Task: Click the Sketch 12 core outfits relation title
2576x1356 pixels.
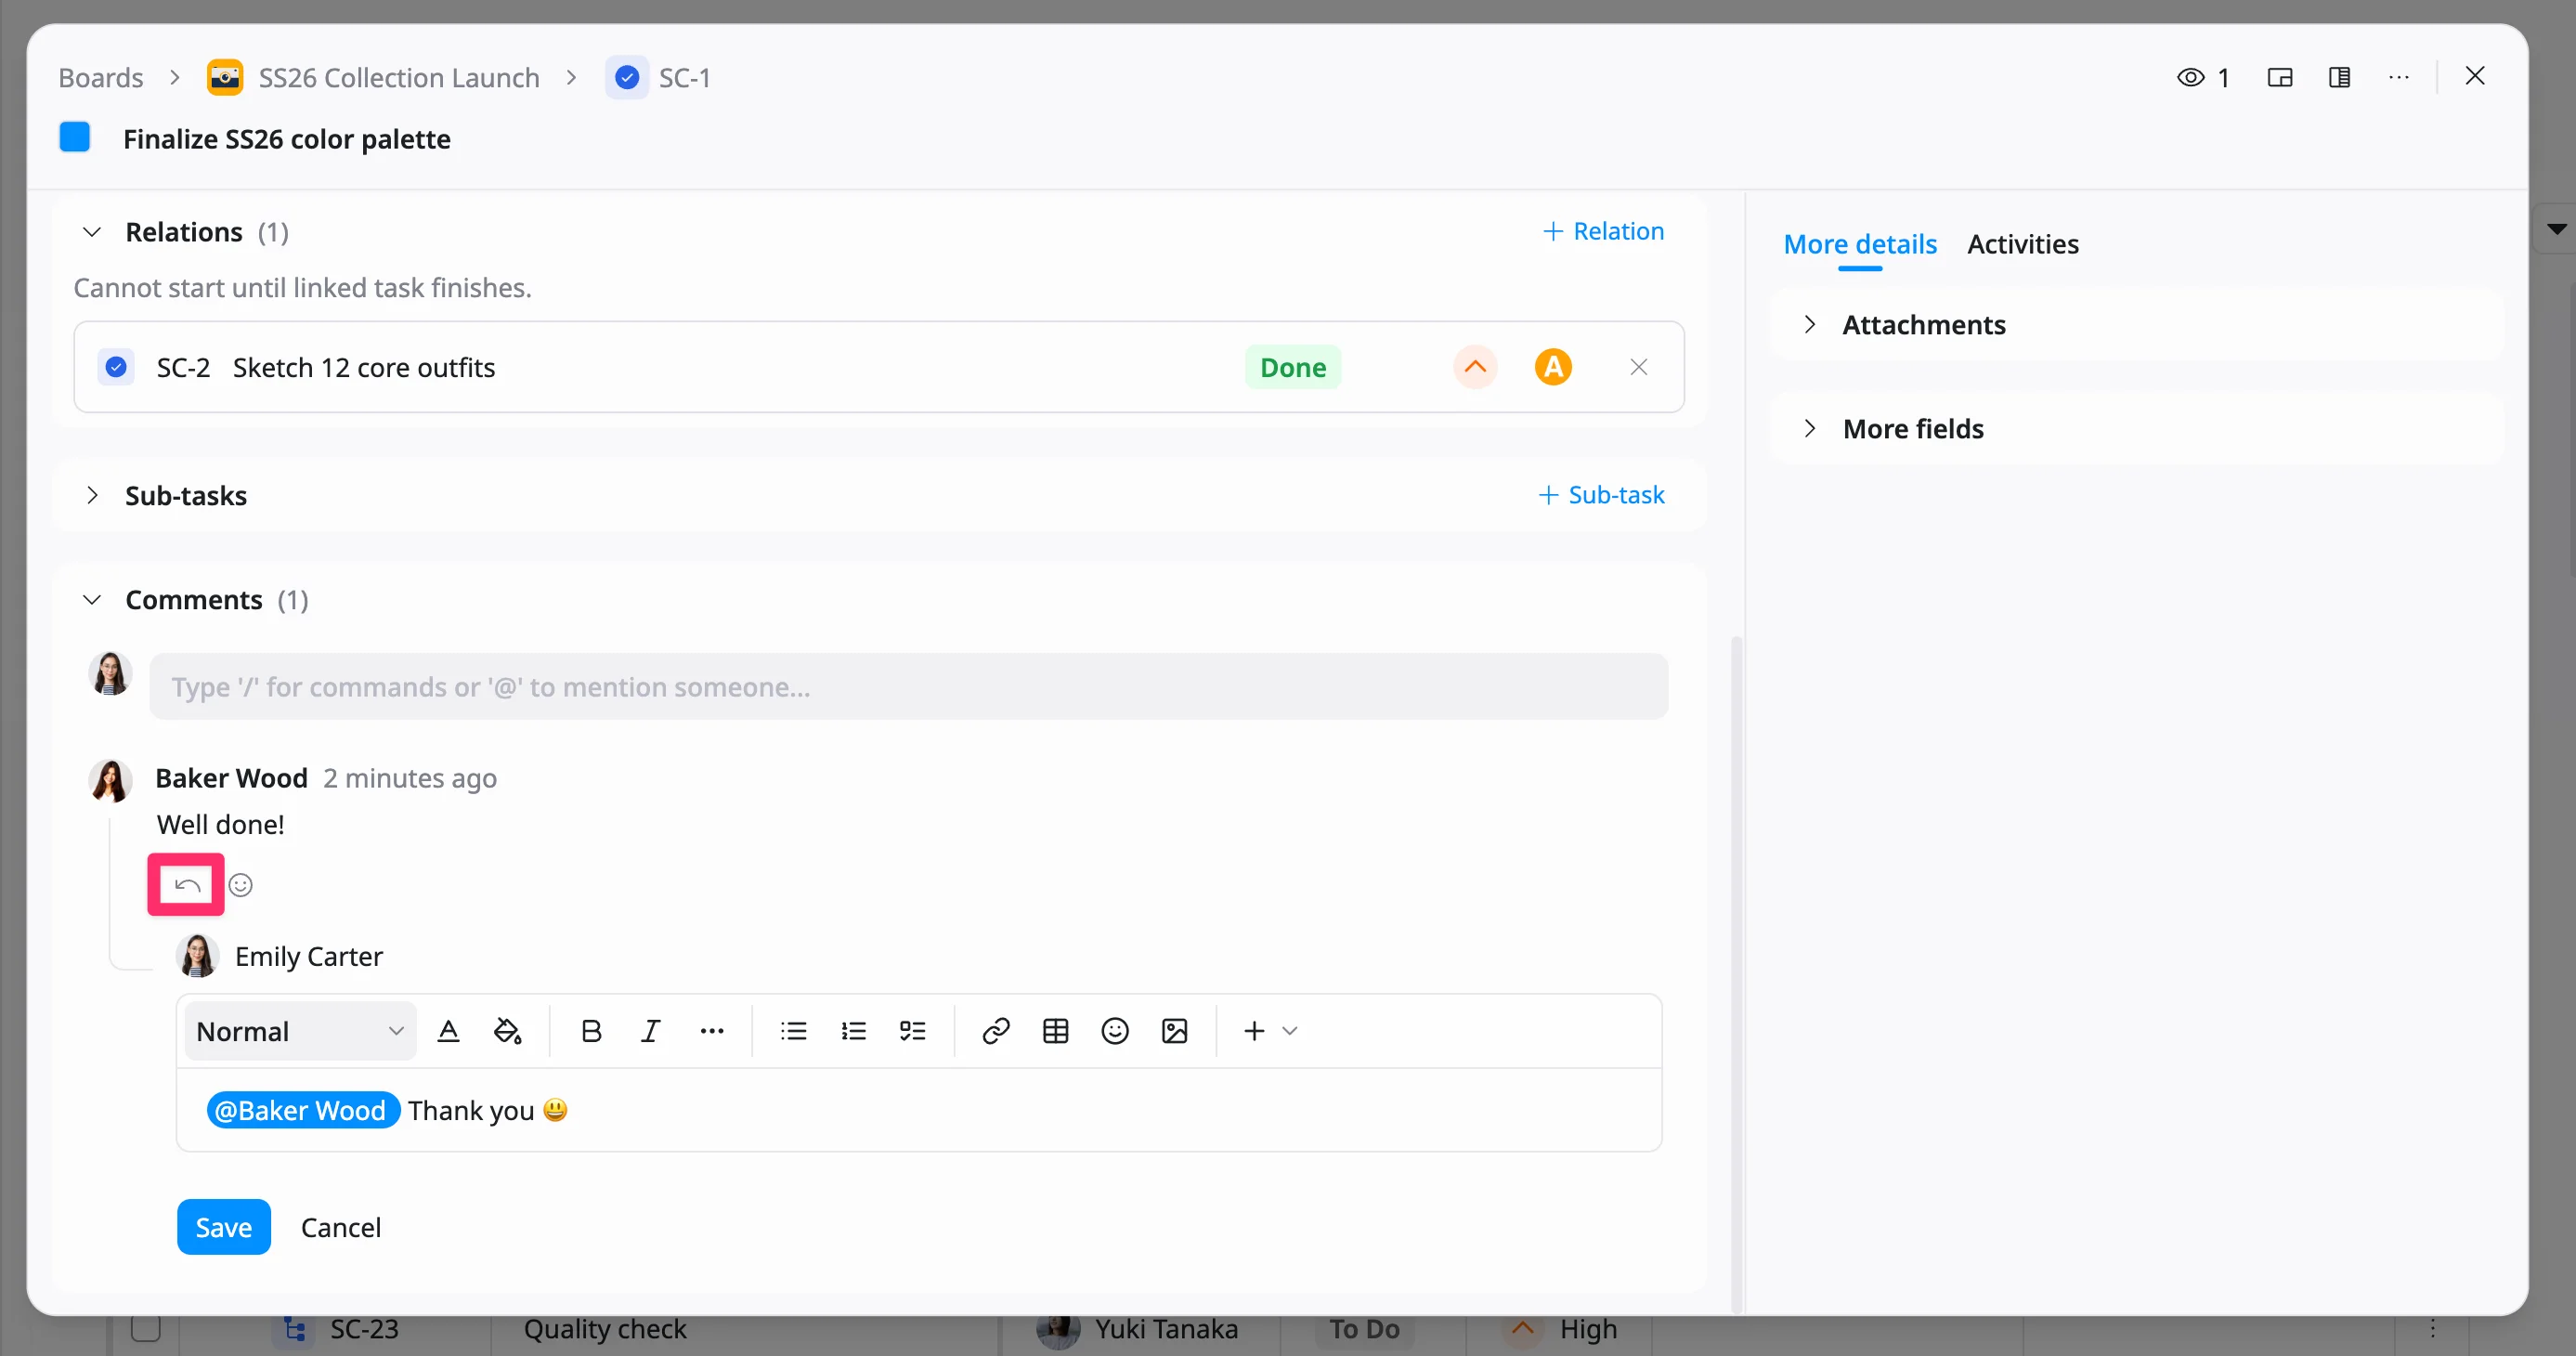Action: (364, 367)
